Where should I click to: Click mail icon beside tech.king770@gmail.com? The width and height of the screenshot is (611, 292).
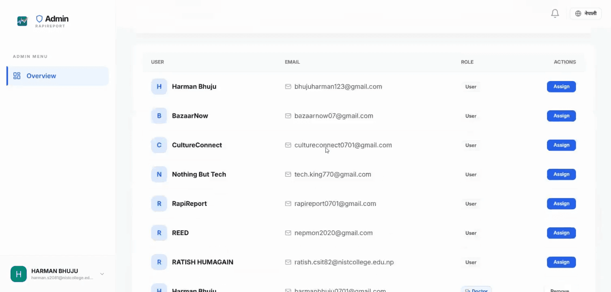pyautogui.click(x=288, y=174)
